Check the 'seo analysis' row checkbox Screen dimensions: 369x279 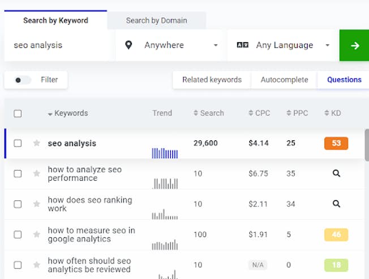coord(18,143)
